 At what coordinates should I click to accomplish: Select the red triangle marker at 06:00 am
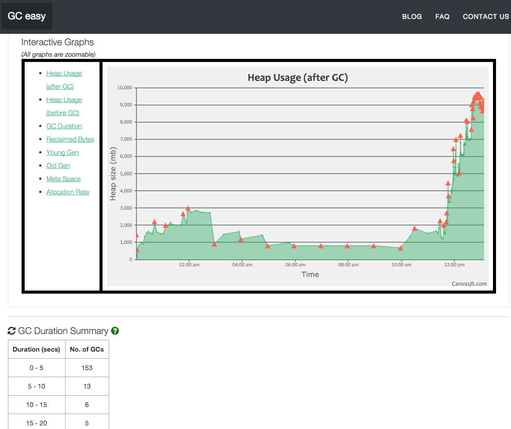(294, 246)
